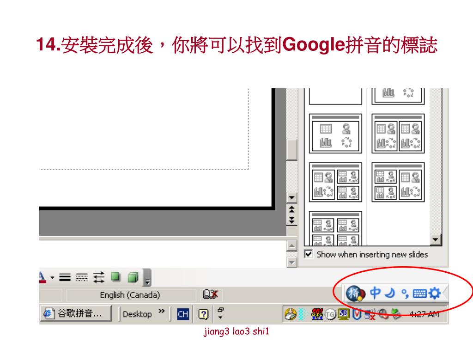473x355 pixels.
Task: Collapse the Google Pinyin status bar arrow
Action: [445, 293]
